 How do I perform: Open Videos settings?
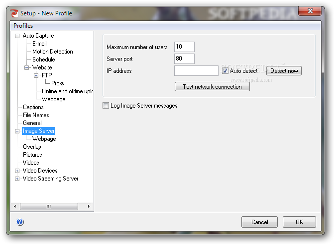[31, 163]
